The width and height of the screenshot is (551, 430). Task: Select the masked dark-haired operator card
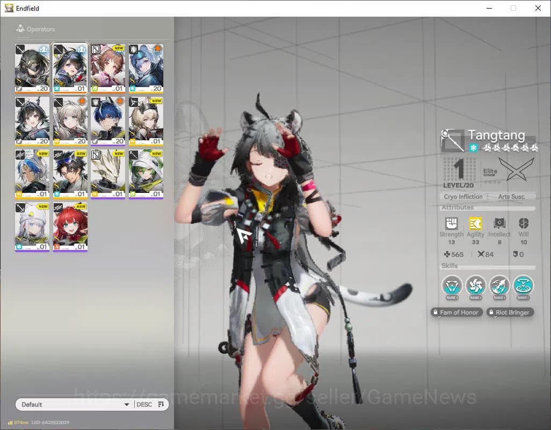coord(32,69)
